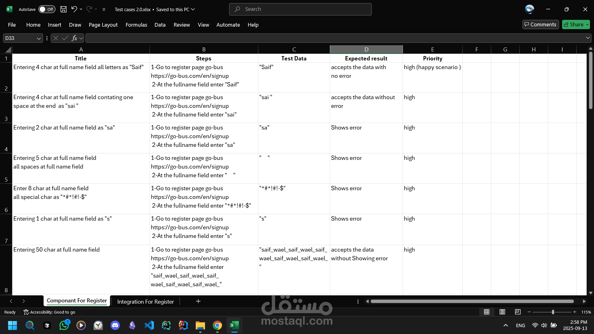Open Discord from the taskbar
Image resolution: width=594 pixels, height=334 pixels.
point(115,325)
